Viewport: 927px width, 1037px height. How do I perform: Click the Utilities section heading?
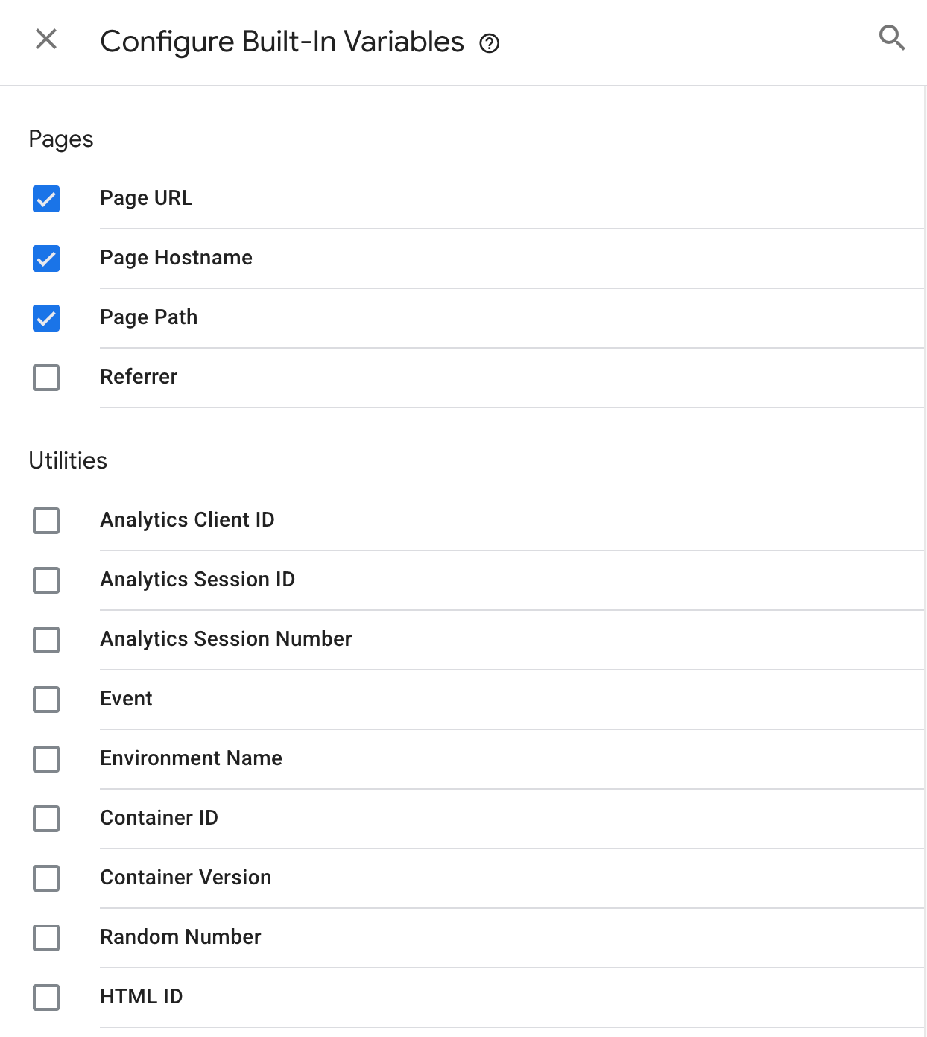pos(68,460)
